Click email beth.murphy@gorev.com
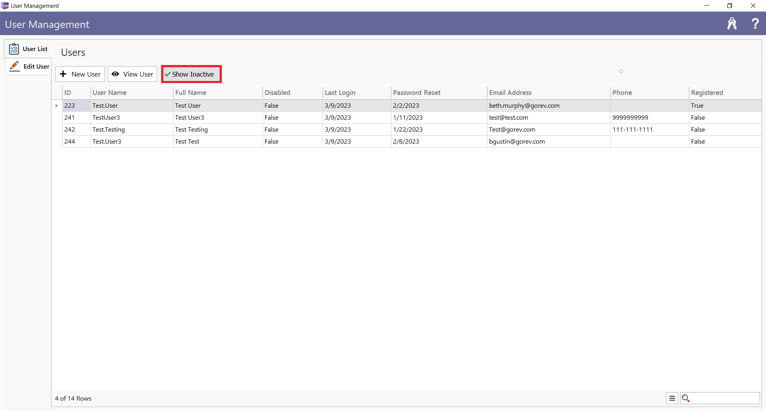This screenshot has width=766, height=411. coord(549,106)
